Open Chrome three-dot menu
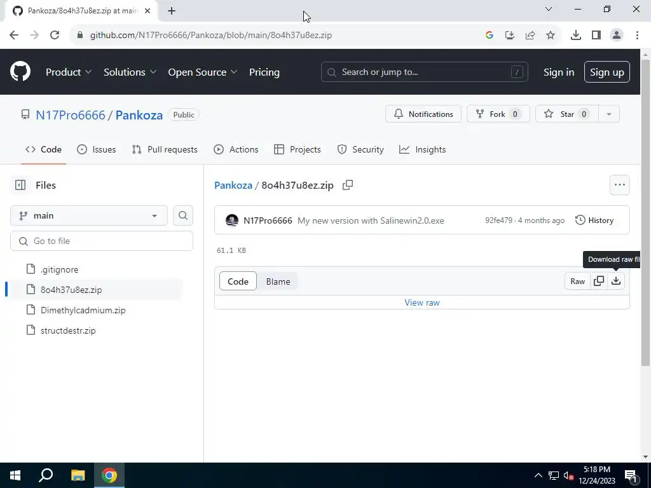 click(x=637, y=36)
